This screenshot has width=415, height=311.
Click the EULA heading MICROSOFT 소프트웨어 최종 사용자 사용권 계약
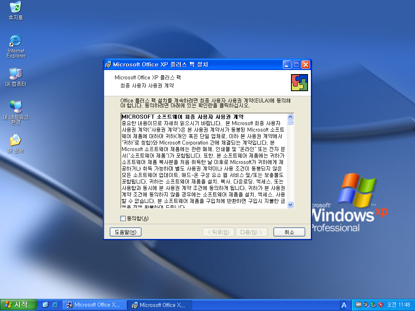[x=182, y=117]
